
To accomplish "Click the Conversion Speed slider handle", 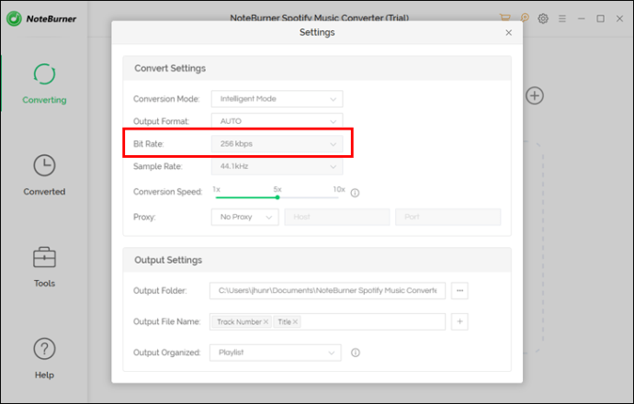I will 277,197.
